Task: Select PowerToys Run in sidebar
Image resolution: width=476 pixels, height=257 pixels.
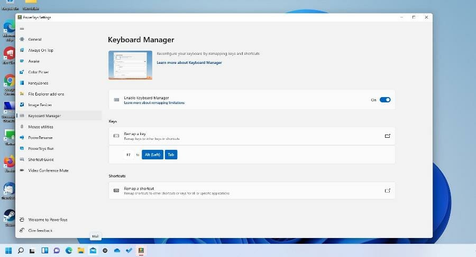Action: [41, 149]
